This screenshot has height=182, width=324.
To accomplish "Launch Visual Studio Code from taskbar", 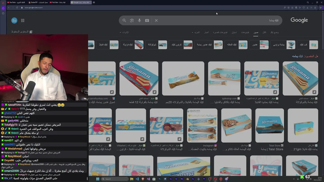I will [x=137, y=179].
